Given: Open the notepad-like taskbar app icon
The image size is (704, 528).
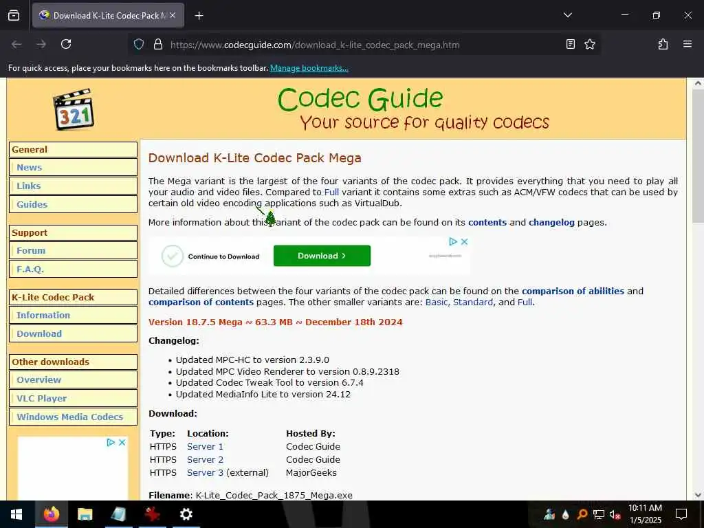Looking at the screenshot, I should [118, 514].
